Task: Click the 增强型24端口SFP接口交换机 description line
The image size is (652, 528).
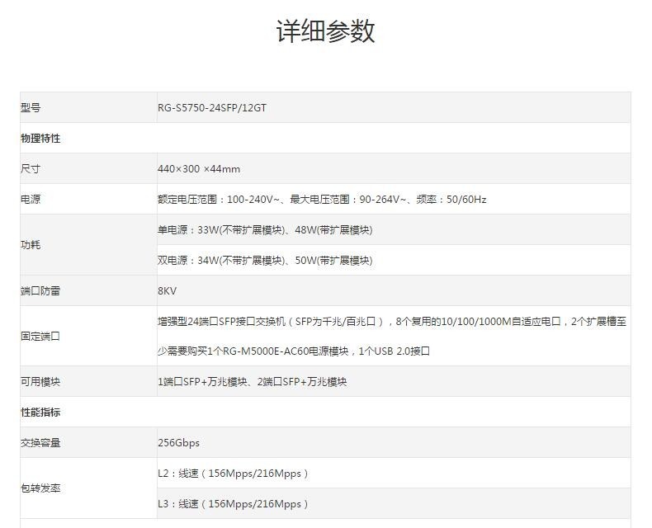Action: 392,322
